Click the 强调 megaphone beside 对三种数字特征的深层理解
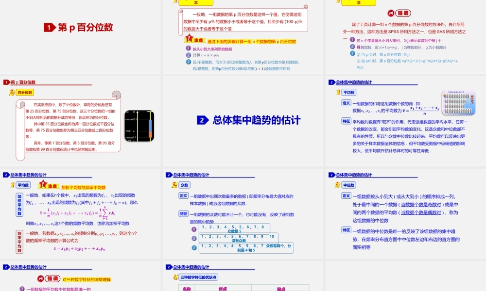The height and width of the screenshot is (291, 486). coord(41,278)
